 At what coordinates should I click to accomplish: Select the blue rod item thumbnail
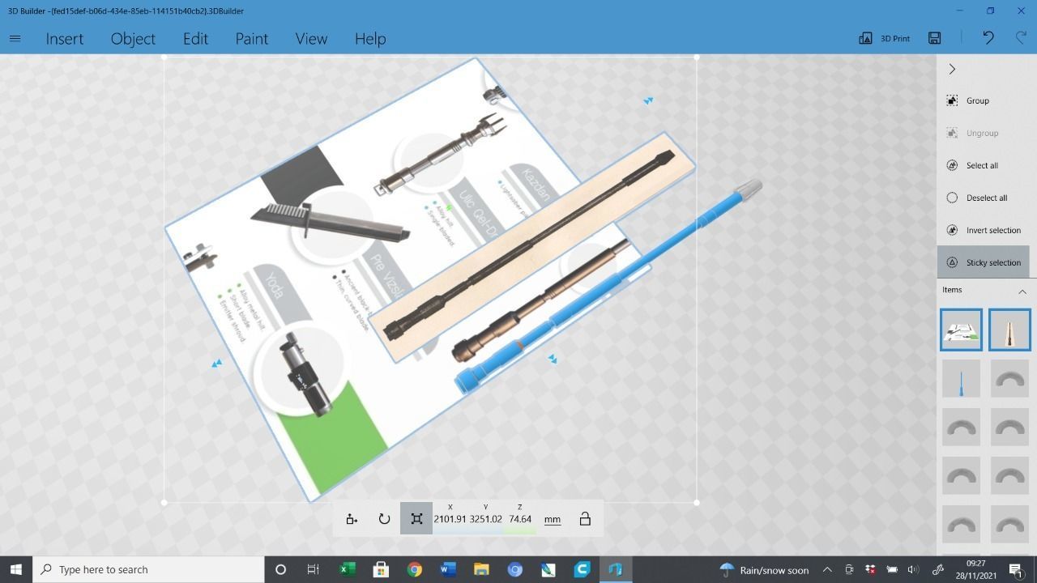tap(962, 378)
